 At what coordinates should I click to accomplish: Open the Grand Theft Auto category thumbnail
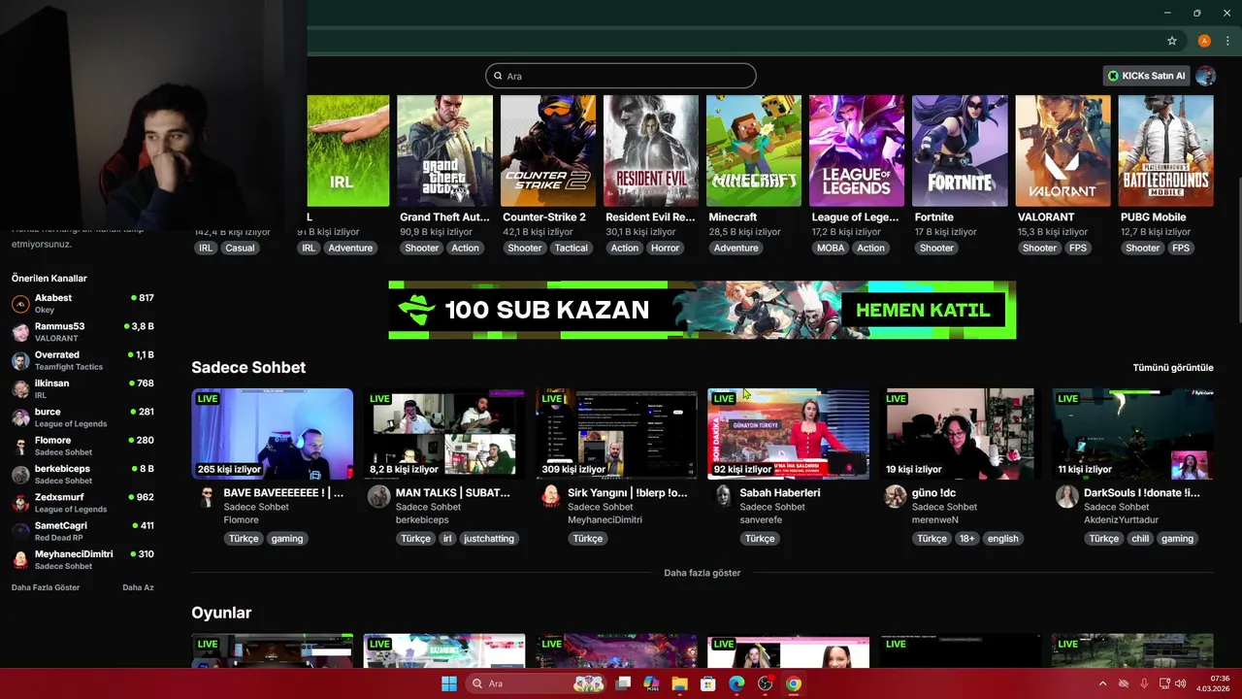pos(444,150)
